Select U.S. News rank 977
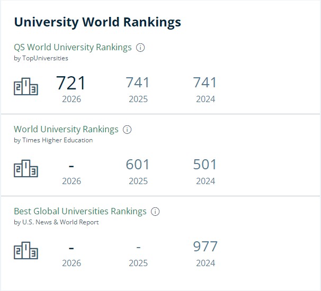Screen dimensions: 321x291 point(206,247)
